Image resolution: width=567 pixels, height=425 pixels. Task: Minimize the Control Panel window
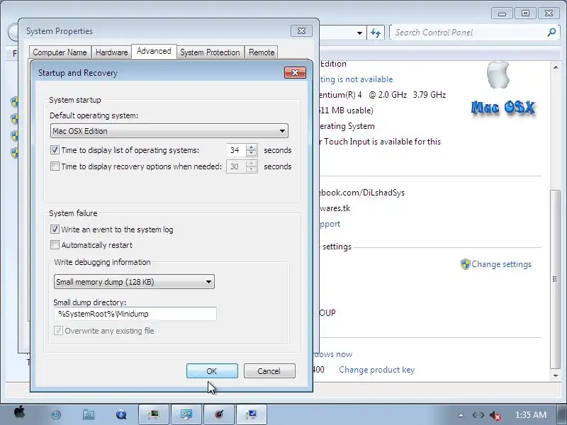[502, 14]
